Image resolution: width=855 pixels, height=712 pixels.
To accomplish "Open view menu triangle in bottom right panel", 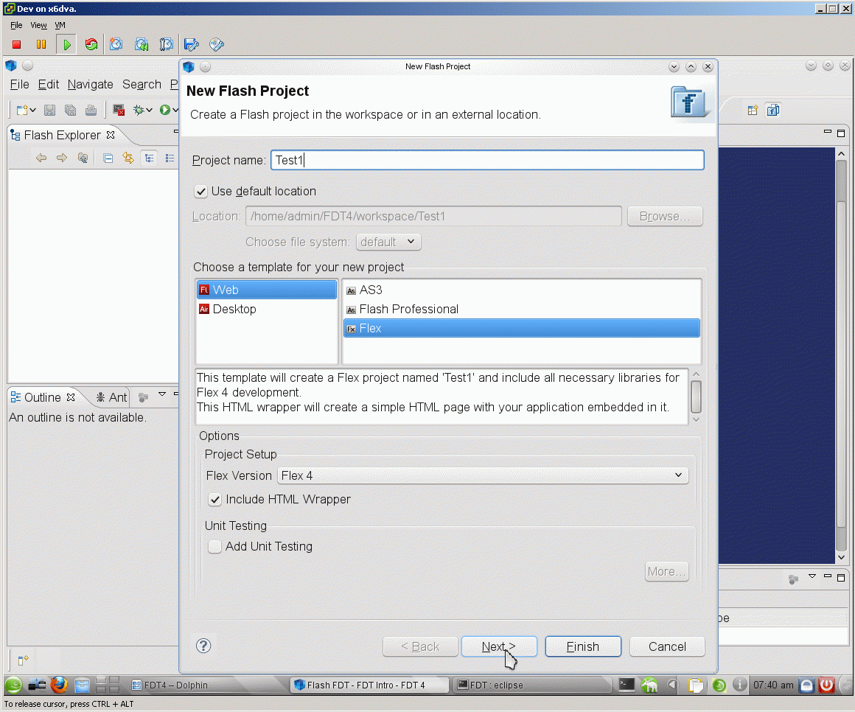I will tap(812, 576).
